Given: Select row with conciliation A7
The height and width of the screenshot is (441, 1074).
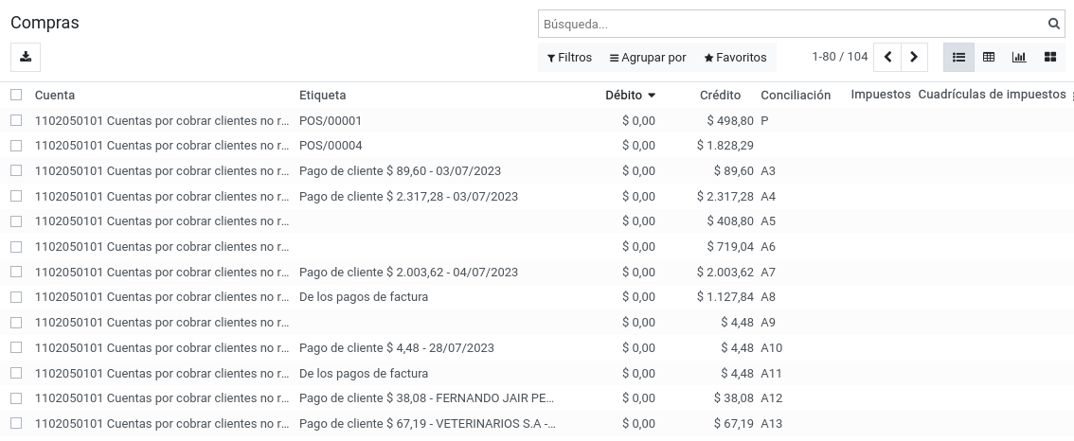Looking at the screenshot, I should tap(16, 272).
